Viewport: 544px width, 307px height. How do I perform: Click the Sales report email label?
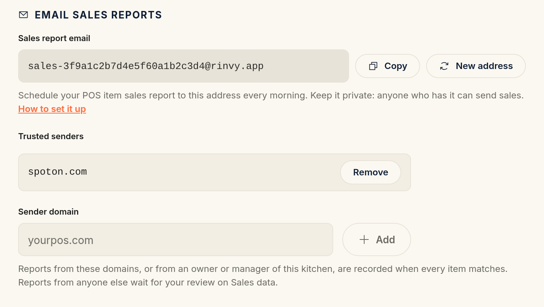tap(54, 38)
